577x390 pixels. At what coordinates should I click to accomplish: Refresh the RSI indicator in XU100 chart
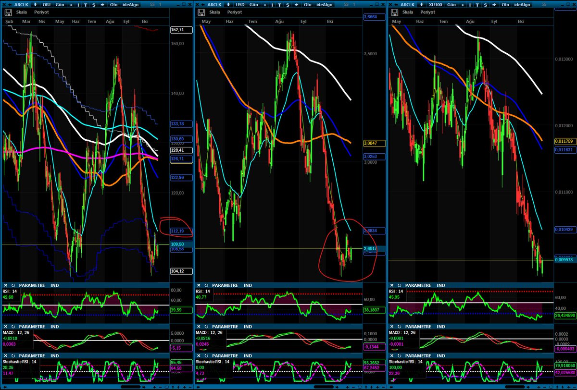point(399,285)
